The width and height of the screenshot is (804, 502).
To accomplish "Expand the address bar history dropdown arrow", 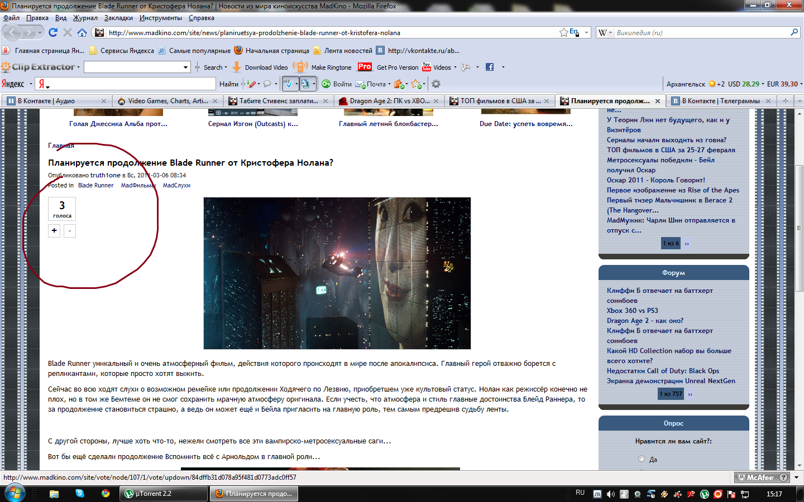I will [x=586, y=33].
